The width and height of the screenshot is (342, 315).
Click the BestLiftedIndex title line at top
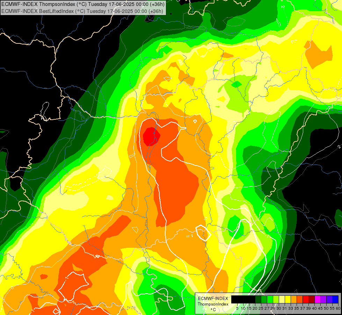click(x=82, y=11)
